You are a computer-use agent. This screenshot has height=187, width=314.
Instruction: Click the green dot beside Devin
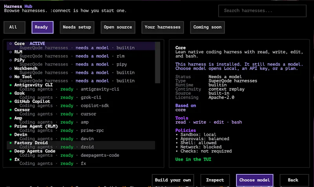point(11,134)
